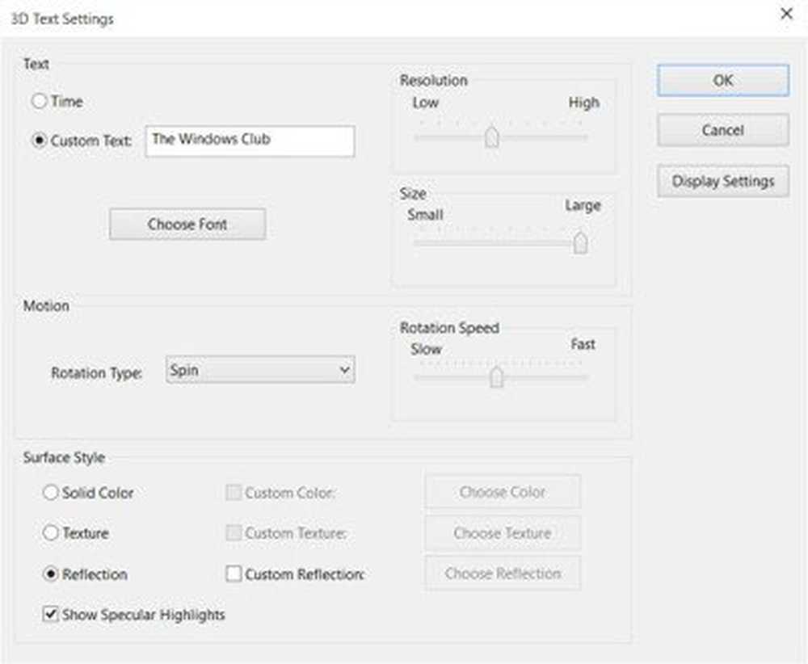Screen dimensions: 808x664
Task: Click the Custom Text input field
Action: [249, 141]
